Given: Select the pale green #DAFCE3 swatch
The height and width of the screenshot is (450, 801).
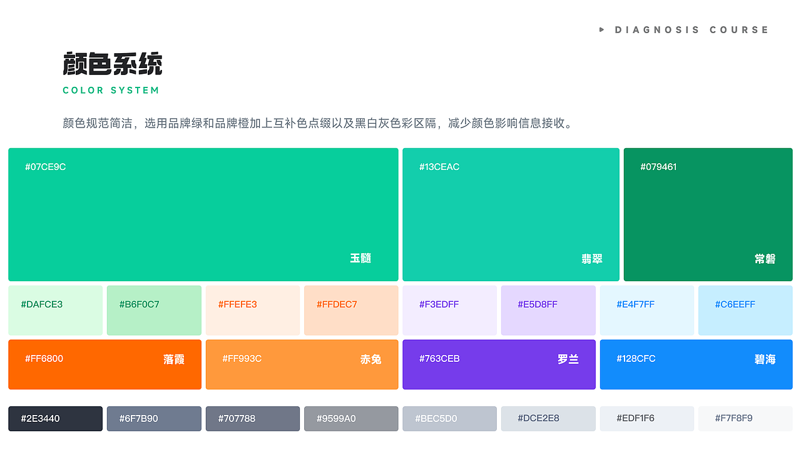Looking at the screenshot, I should click(56, 311).
